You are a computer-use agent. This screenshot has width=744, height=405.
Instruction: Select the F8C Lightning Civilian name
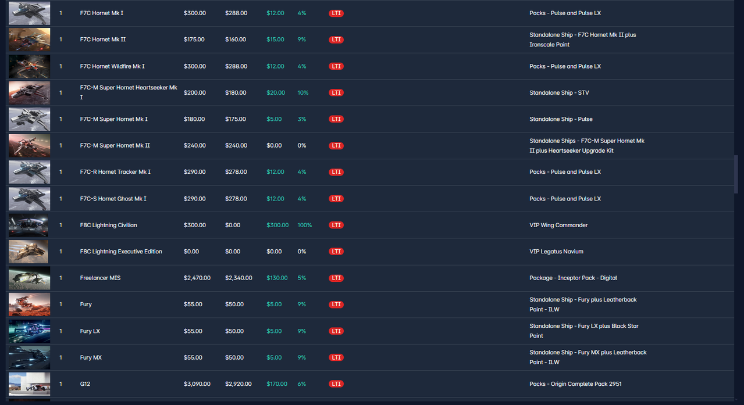coord(109,225)
